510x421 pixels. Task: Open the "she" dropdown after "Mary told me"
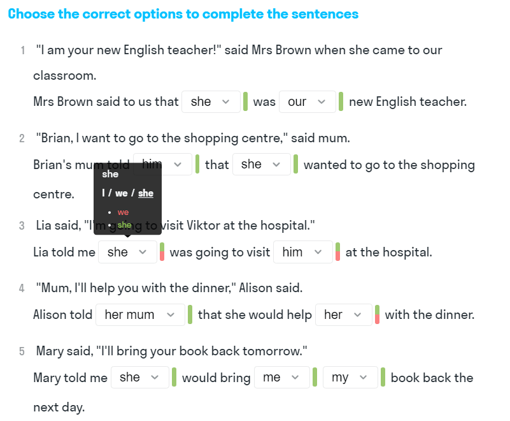tap(139, 378)
